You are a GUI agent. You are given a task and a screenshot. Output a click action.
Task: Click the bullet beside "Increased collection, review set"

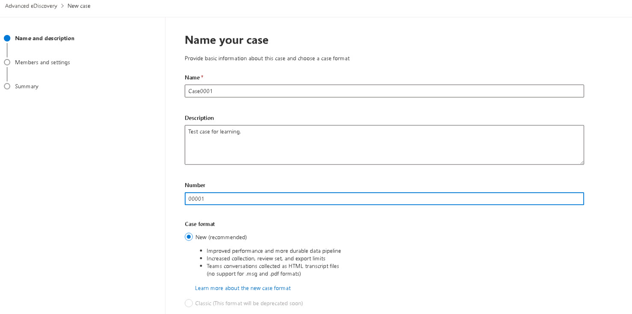(201, 258)
